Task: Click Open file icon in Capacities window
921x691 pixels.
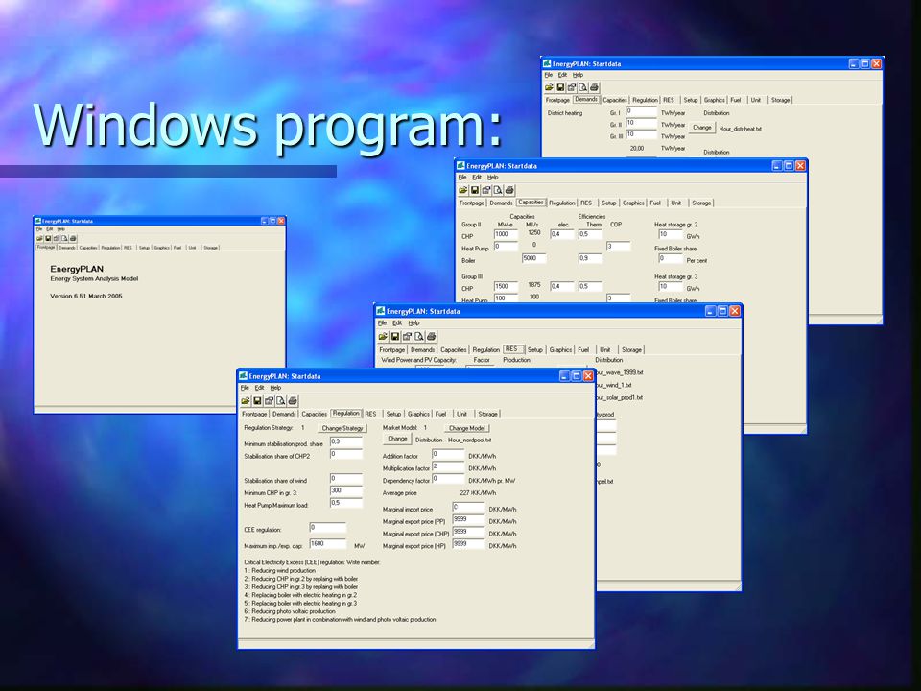Action: click(462, 190)
